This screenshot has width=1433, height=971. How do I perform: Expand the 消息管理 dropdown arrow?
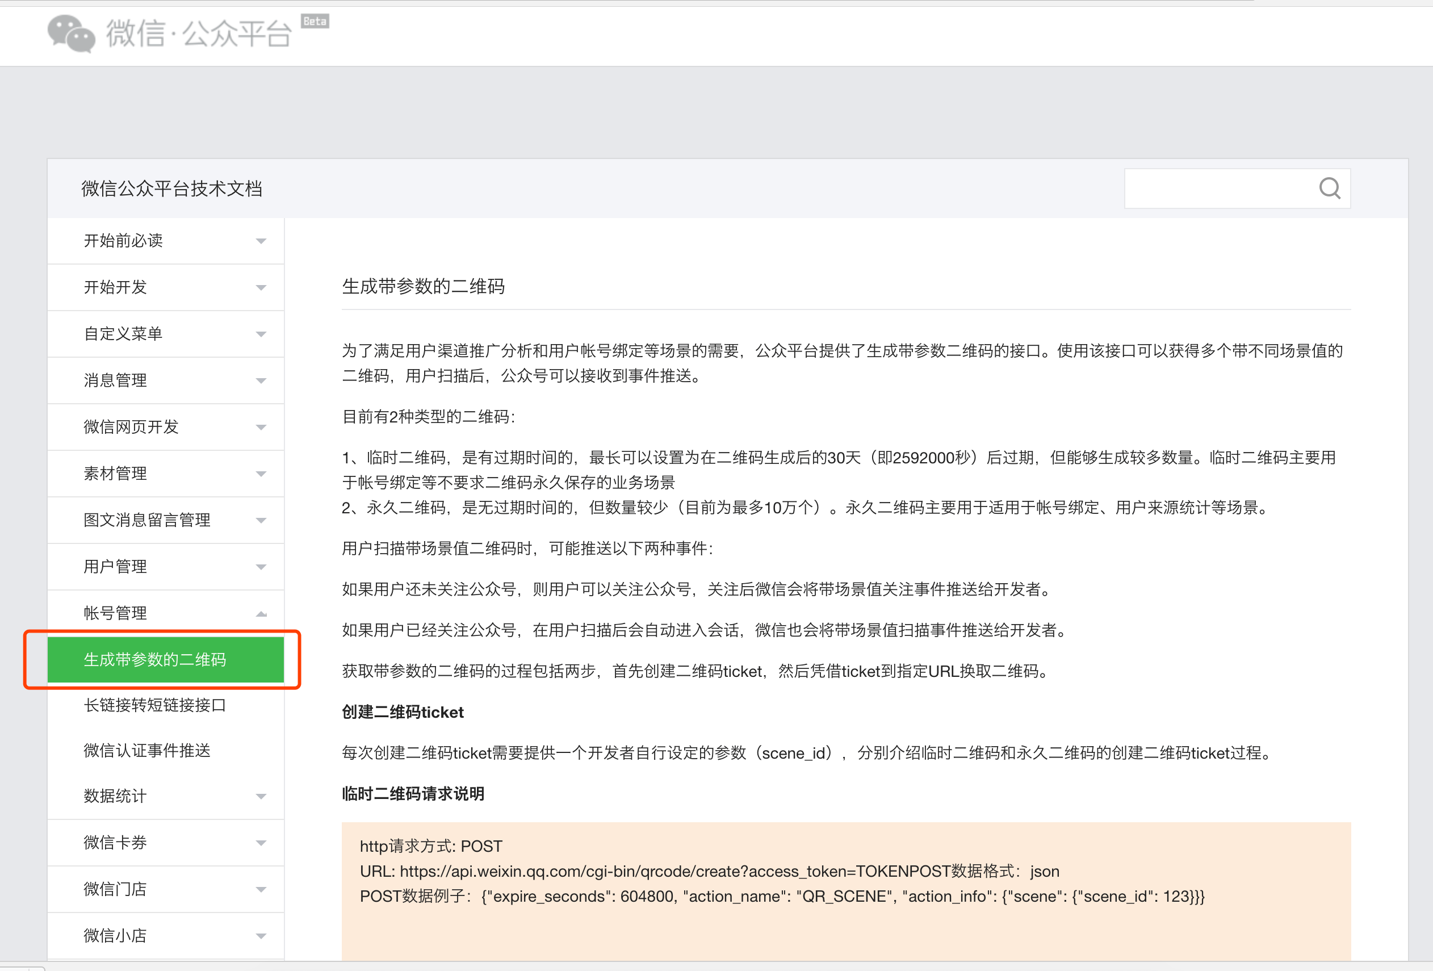pyautogui.click(x=261, y=381)
